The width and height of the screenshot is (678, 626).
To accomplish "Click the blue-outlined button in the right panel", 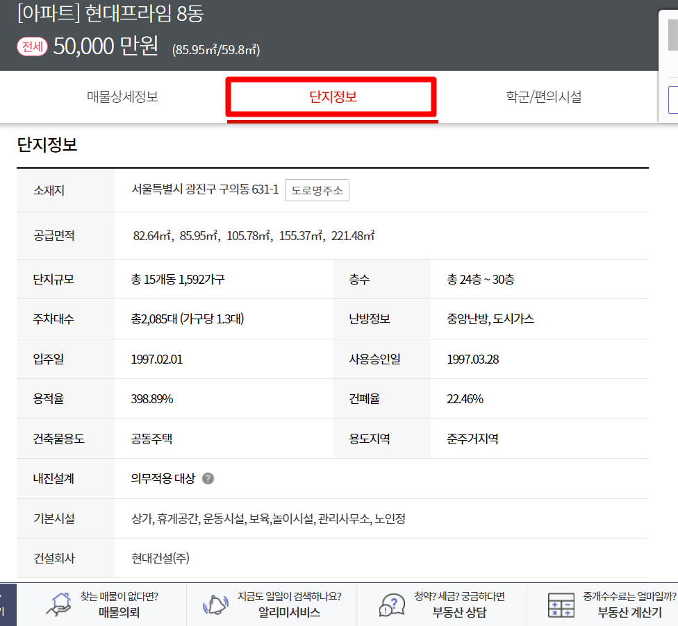I will tap(672, 100).
